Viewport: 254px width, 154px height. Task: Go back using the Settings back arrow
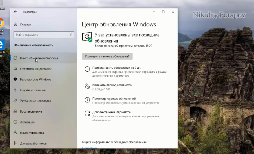[15, 12]
